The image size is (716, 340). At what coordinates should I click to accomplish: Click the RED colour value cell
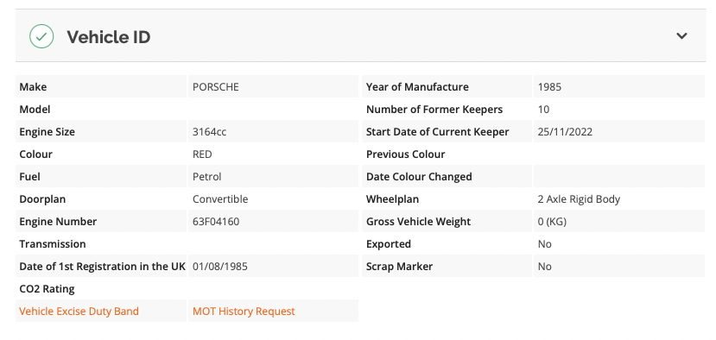(273, 154)
